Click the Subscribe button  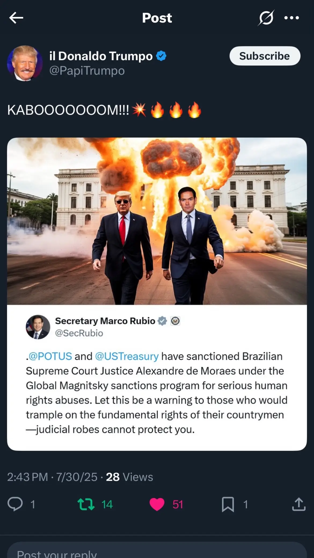pyautogui.click(x=265, y=56)
